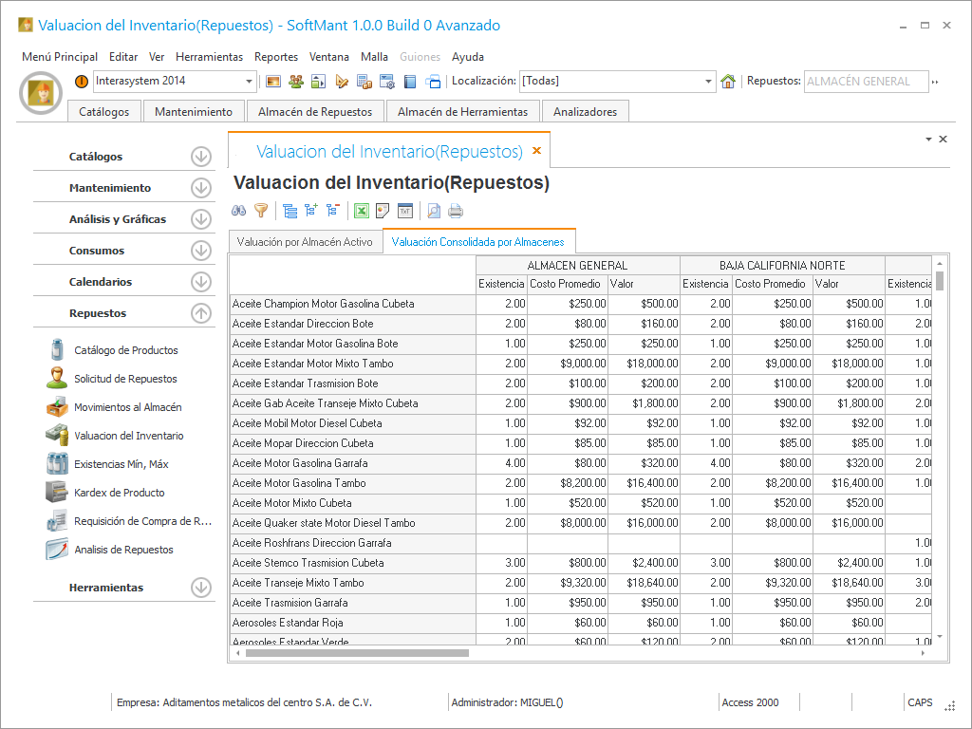
Task: Close the Valuacion del Inventario tab
Action: click(536, 151)
